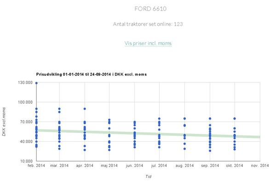Click the x-axis label maj 2014
Screen dimensions: 276x184
tap(109, 166)
